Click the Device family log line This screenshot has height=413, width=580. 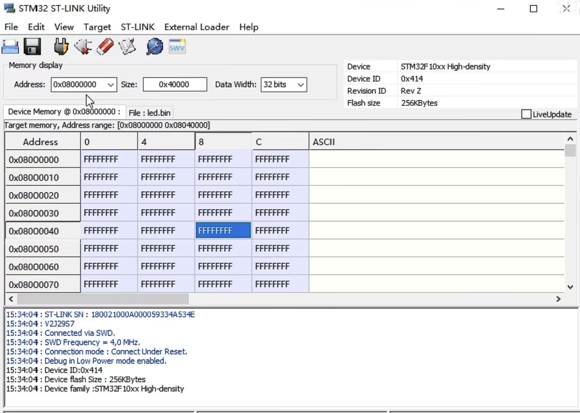(x=95, y=389)
